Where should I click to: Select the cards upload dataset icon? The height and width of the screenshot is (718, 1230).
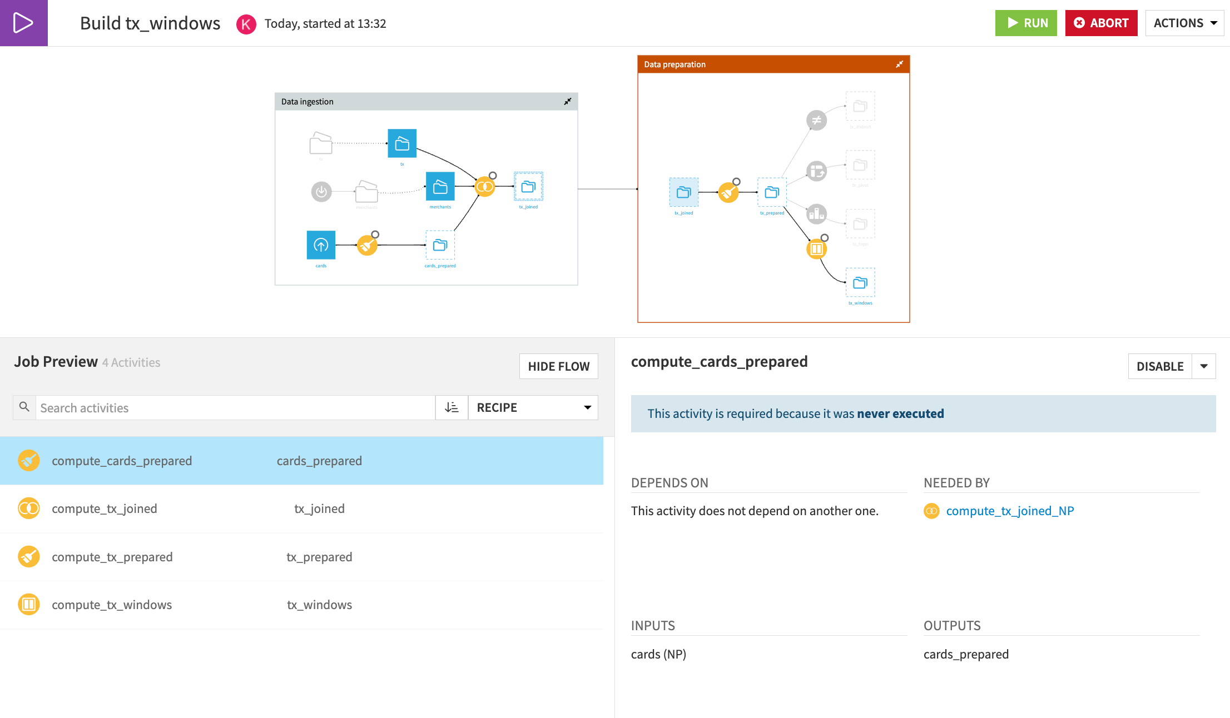pyautogui.click(x=321, y=245)
